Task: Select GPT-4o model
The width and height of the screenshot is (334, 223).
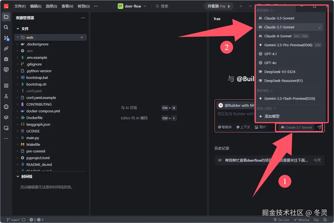Action: [289, 63]
